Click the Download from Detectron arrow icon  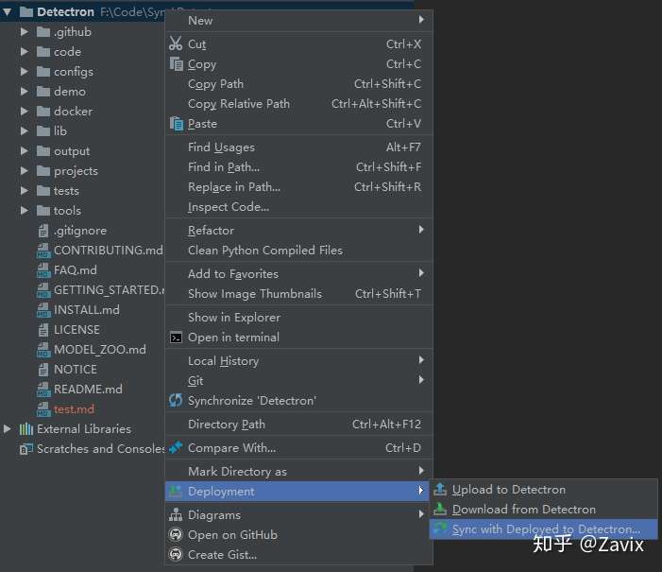click(440, 509)
